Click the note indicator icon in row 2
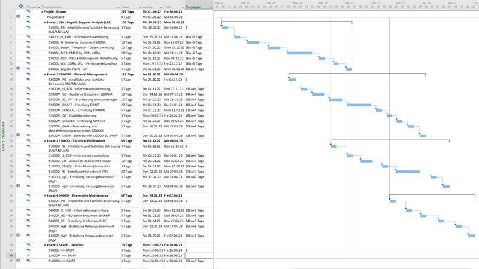The height and width of the screenshot is (269, 479). [19, 17]
